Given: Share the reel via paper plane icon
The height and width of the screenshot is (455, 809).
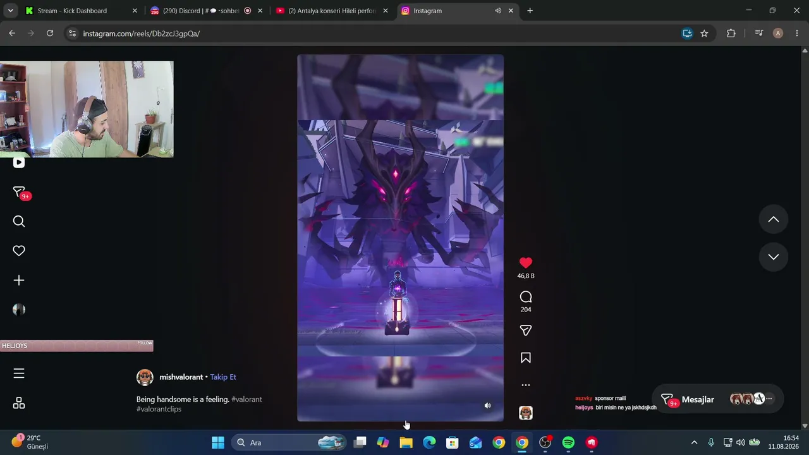Looking at the screenshot, I should point(525,331).
